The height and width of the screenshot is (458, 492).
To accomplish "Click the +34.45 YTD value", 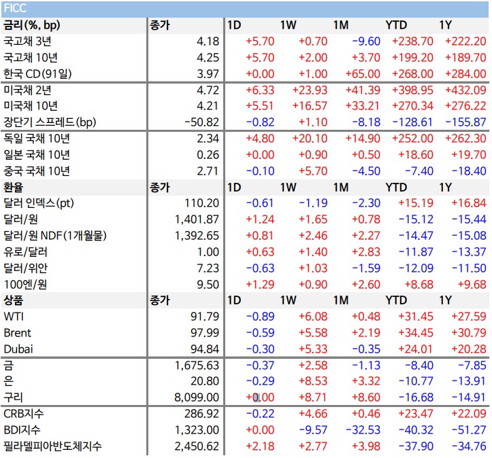I will click(x=416, y=333).
